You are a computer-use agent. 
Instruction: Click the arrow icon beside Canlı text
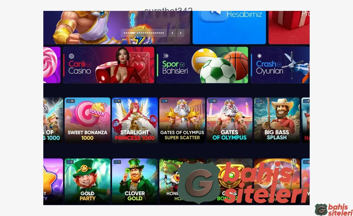click(x=89, y=65)
